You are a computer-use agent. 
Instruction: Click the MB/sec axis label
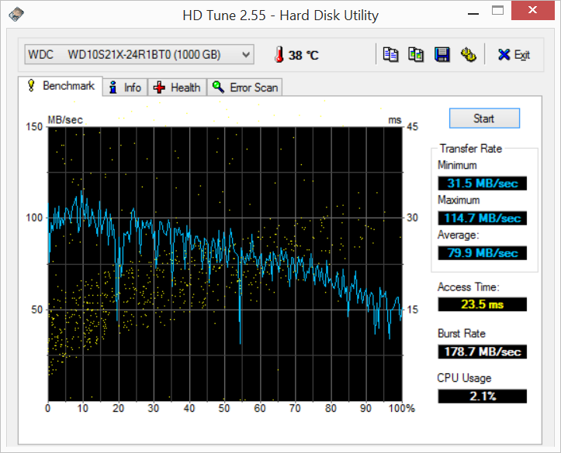coord(65,119)
